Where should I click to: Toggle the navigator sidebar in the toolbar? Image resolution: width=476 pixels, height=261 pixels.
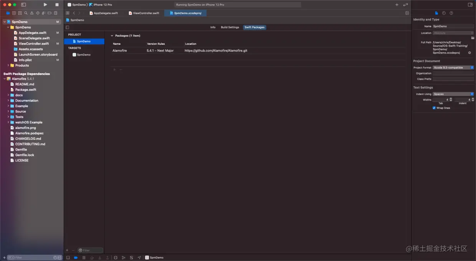(x=23, y=5)
